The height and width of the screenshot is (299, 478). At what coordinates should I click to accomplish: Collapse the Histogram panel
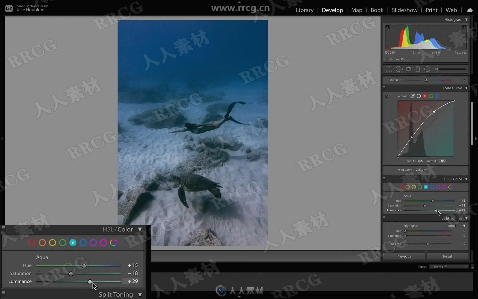click(466, 20)
